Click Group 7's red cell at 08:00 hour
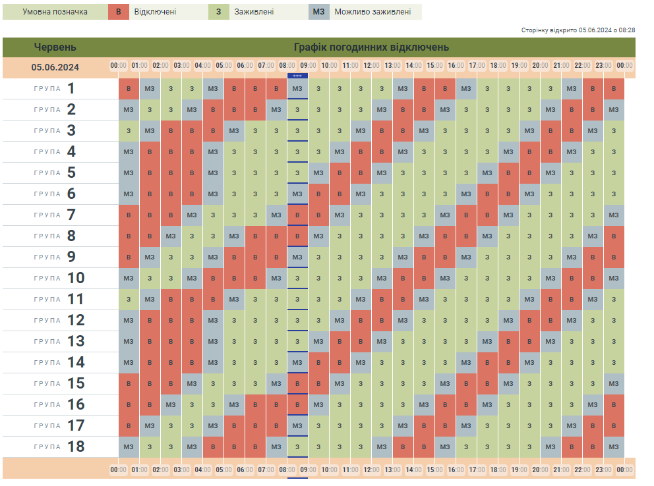 click(297, 215)
